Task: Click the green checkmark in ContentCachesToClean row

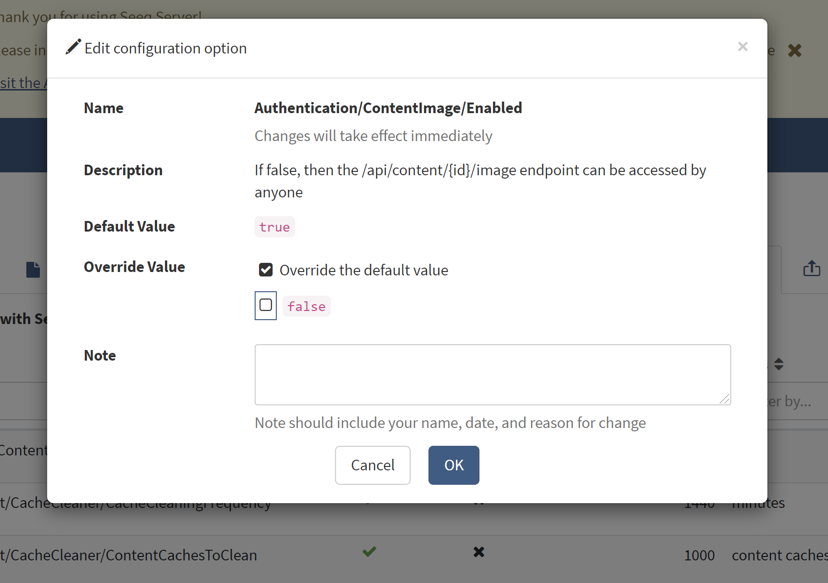Action: click(369, 552)
